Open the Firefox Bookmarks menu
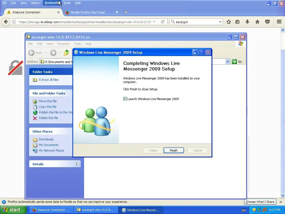 pos(52,3)
